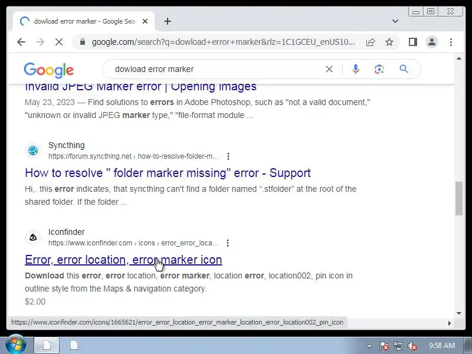The height and width of the screenshot is (354, 472).
Task: Click the vertical scrollbar thumb
Action: coord(459,198)
